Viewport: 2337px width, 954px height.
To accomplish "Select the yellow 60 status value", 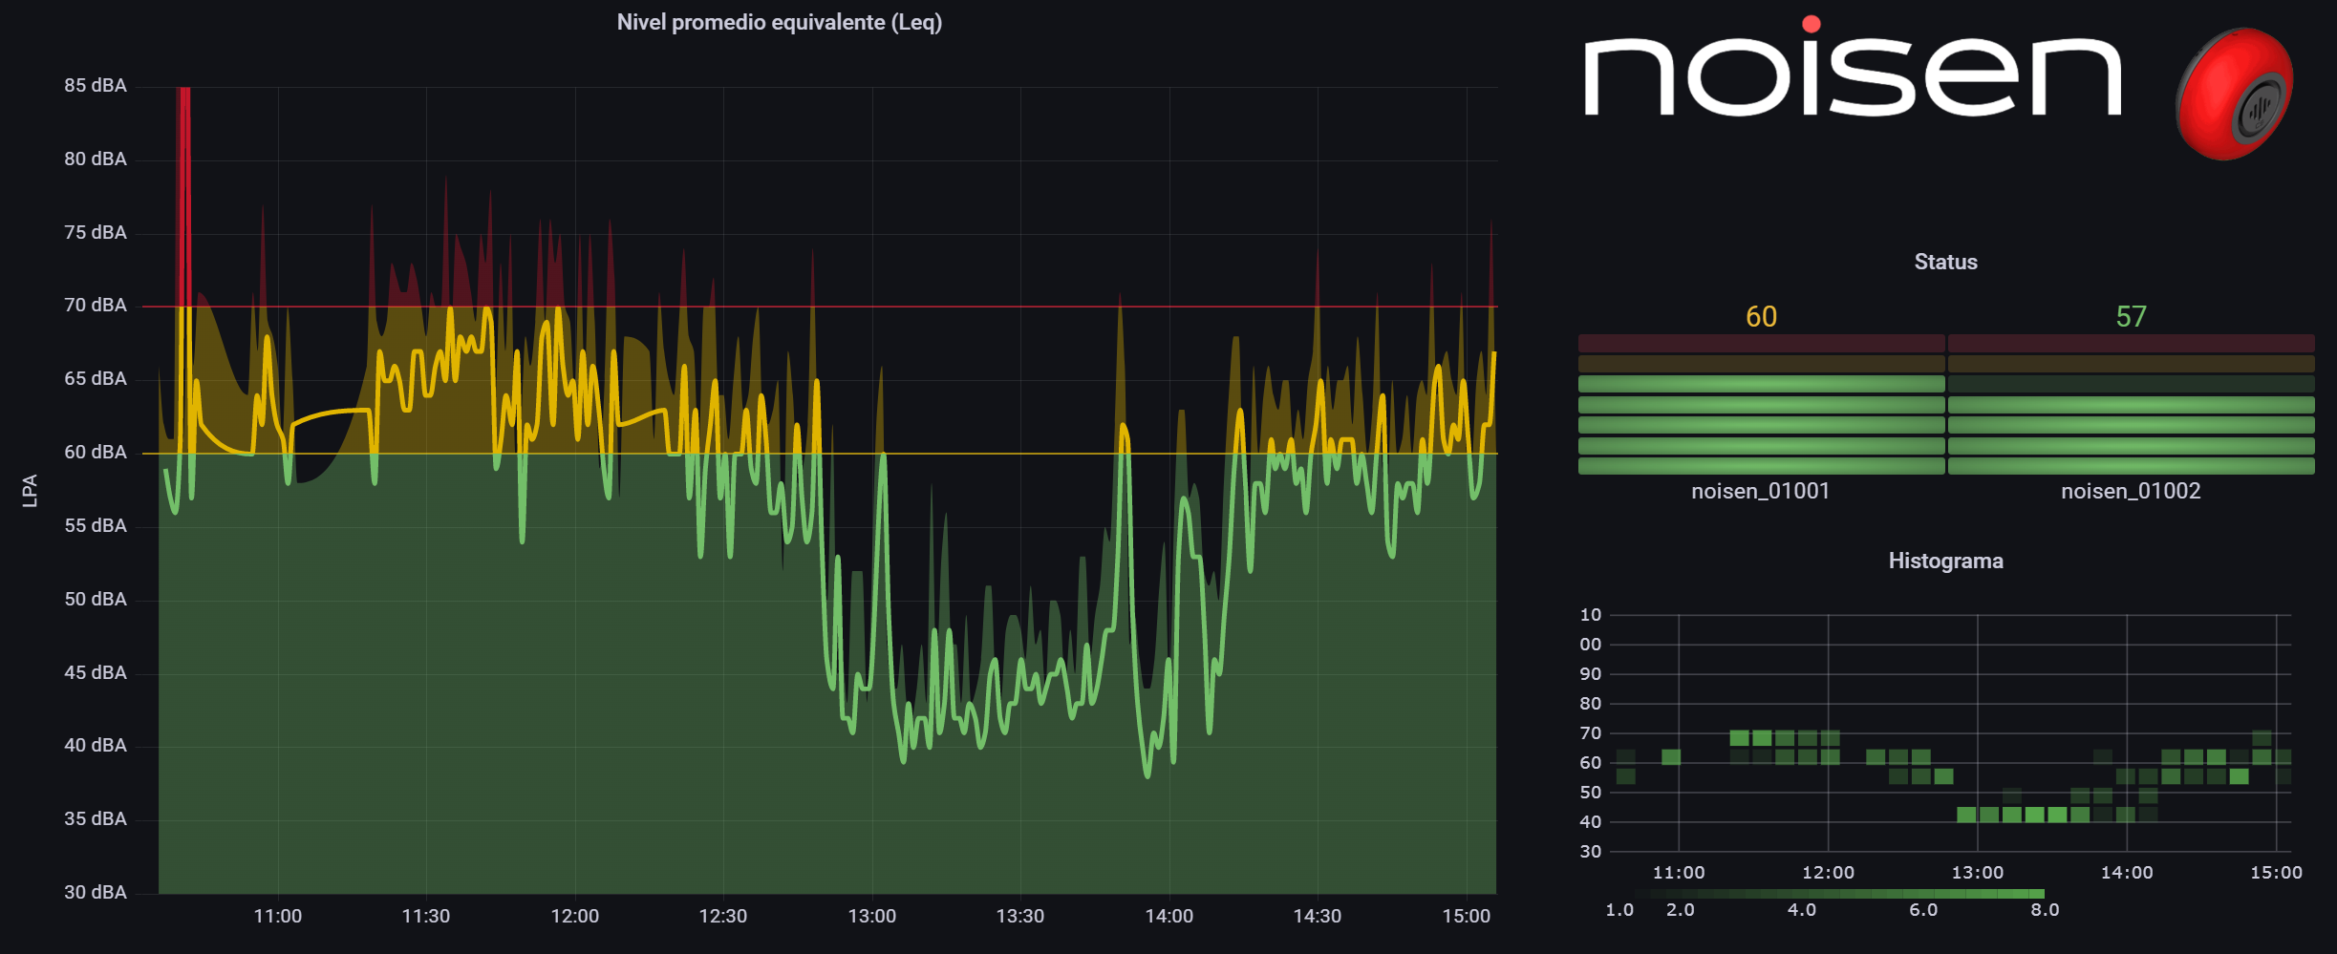I will tap(1761, 316).
